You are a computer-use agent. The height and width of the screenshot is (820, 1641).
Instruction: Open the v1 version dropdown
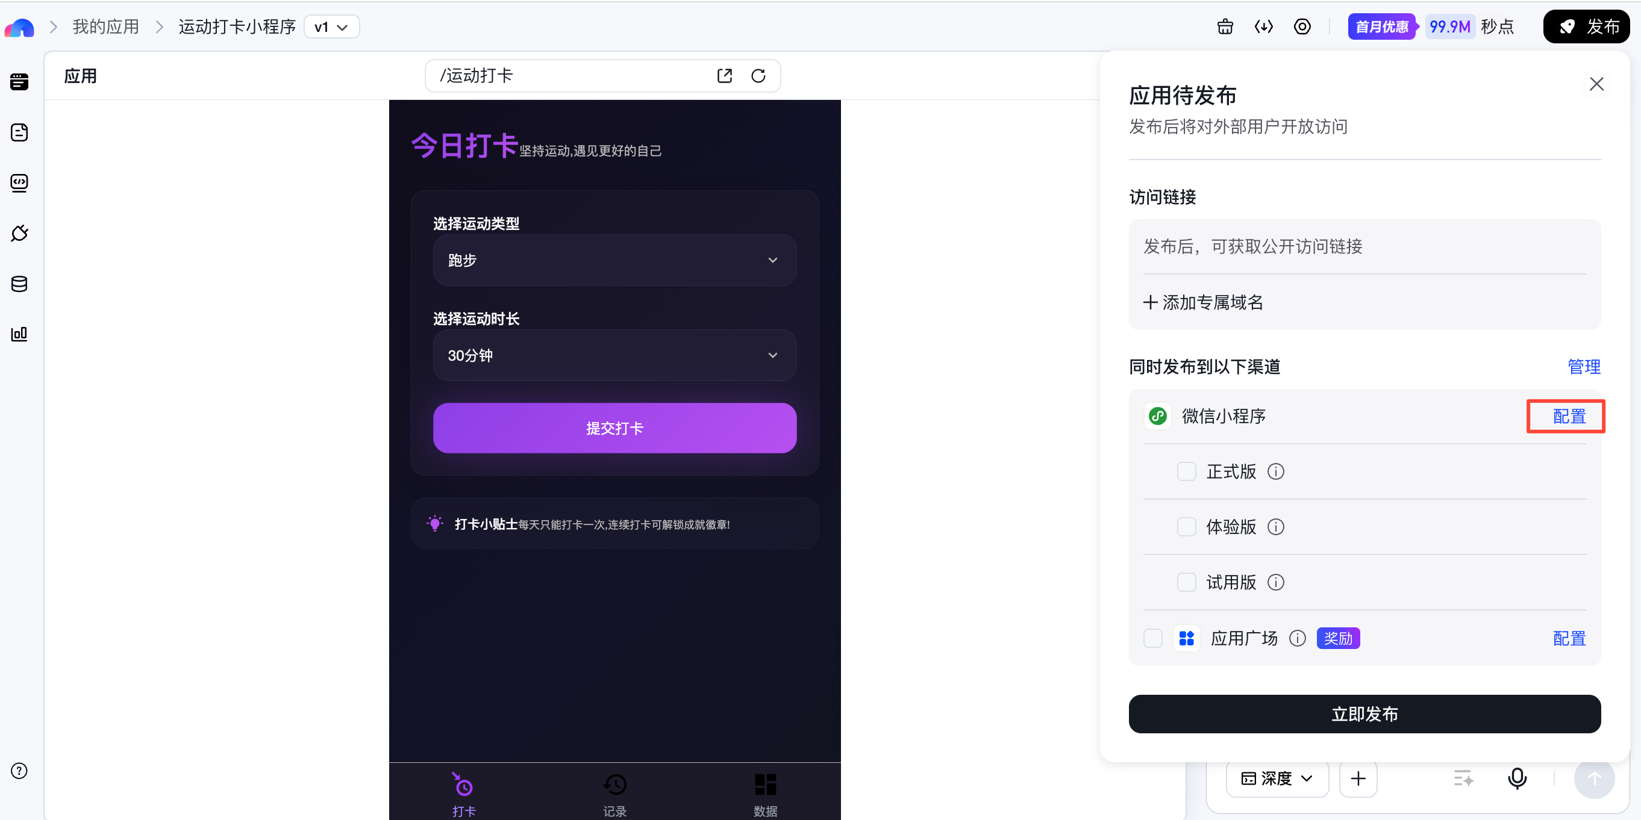coord(331,26)
